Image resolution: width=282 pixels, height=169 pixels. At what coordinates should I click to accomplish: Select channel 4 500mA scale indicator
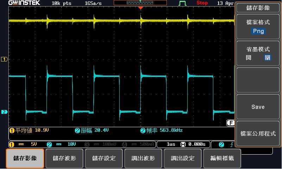(x=138, y=144)
